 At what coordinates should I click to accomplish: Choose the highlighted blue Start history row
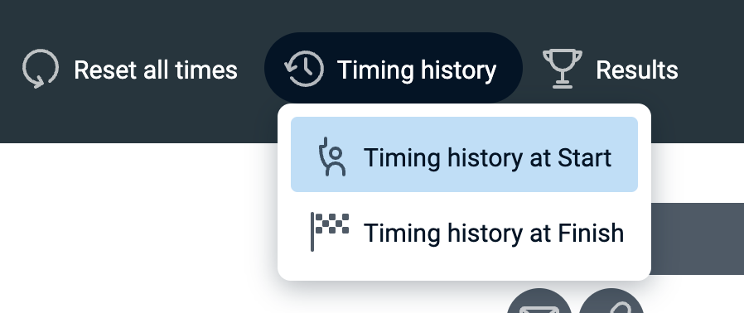[x=464, y=155]
